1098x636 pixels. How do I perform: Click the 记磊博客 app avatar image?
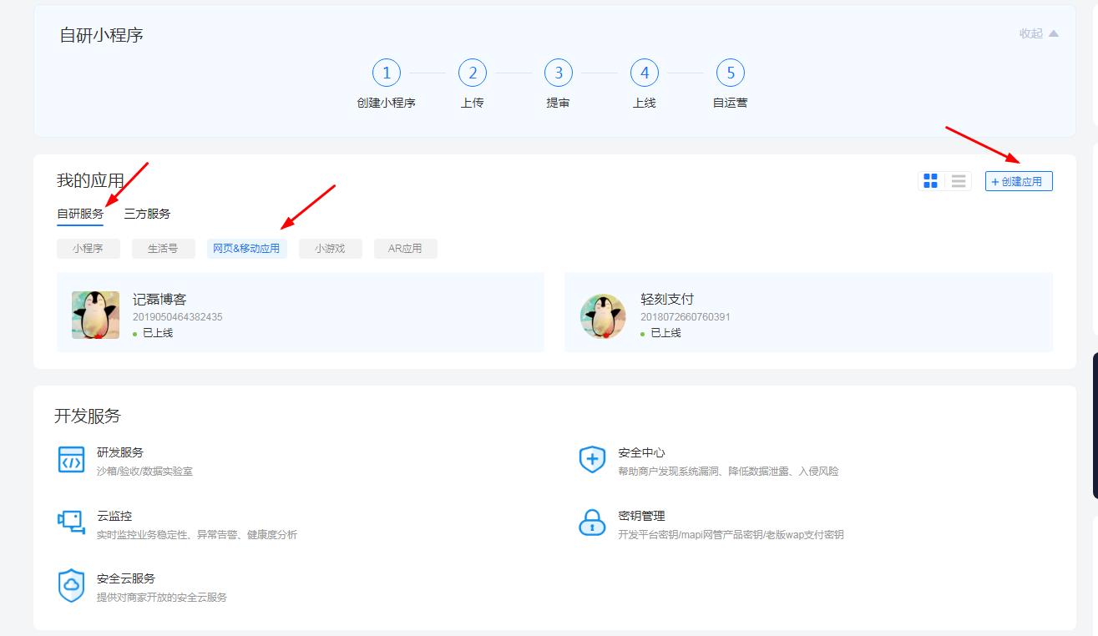[95, 313]
